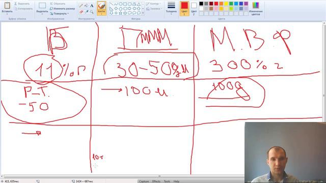Viewport: 326px width, 183px height.
Task: Pick the dark red color swatch
Action: [x=211, y=4]
